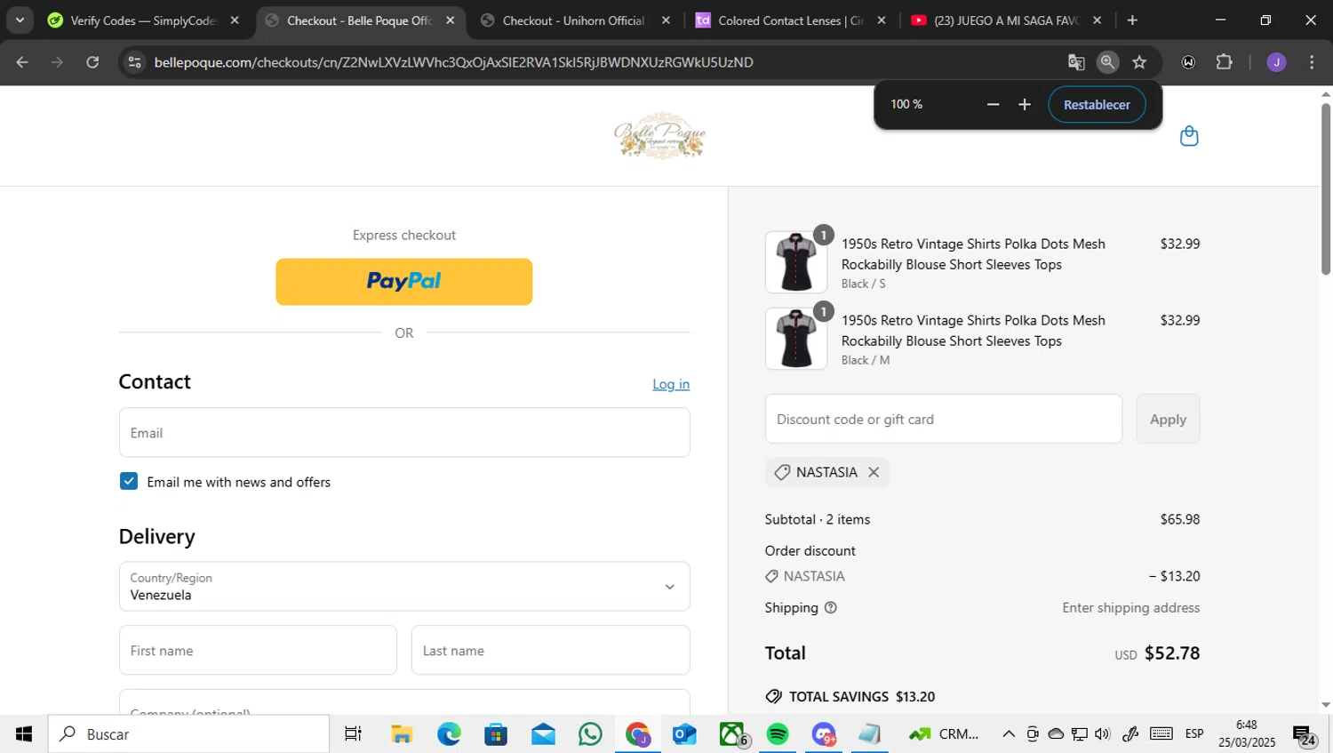Screen dimensions: 1333x753
Task: Open File Explorer from the taskbar
Action: coord(402,734)
